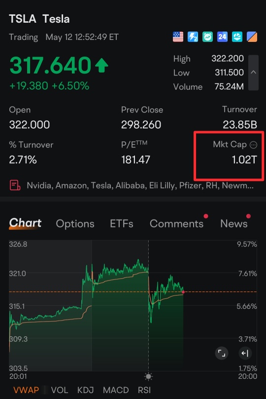Tap the jump-to-latest arrow icon on the chart
The height and width of the screenshot is (399, 266).
pos(245,353)
